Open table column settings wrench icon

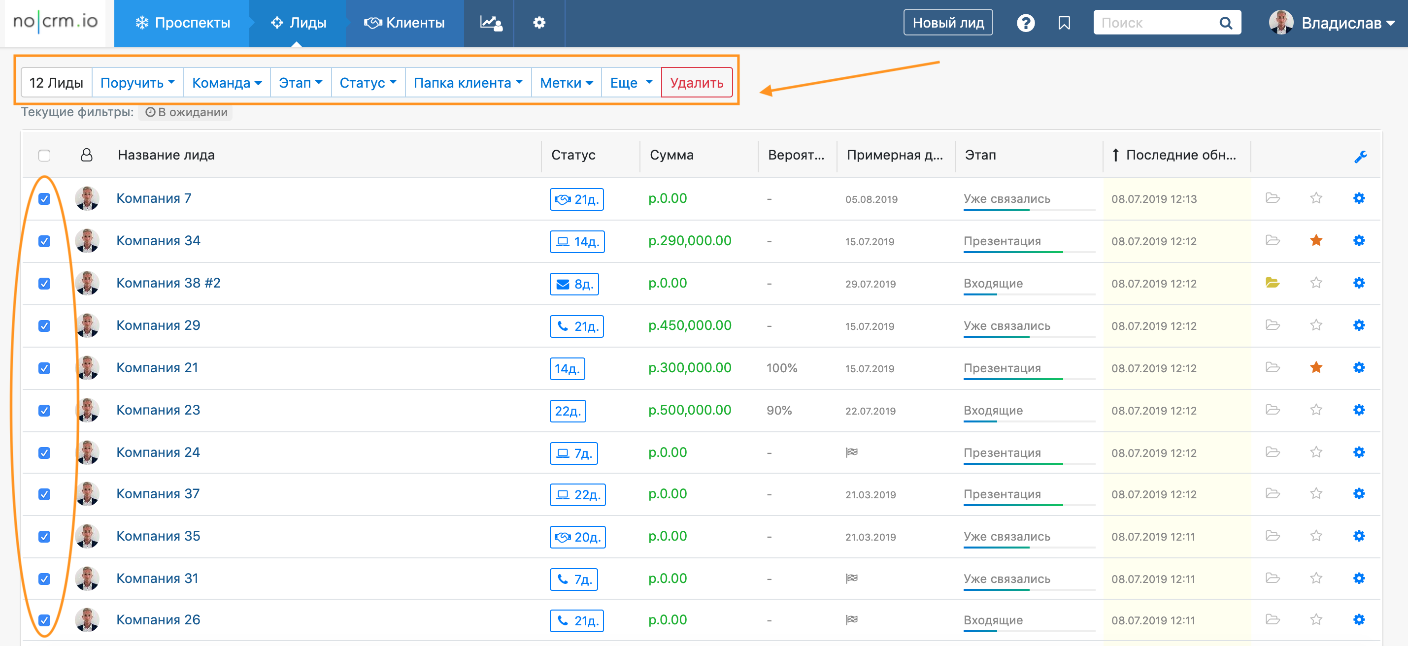tap(1360, 157)
